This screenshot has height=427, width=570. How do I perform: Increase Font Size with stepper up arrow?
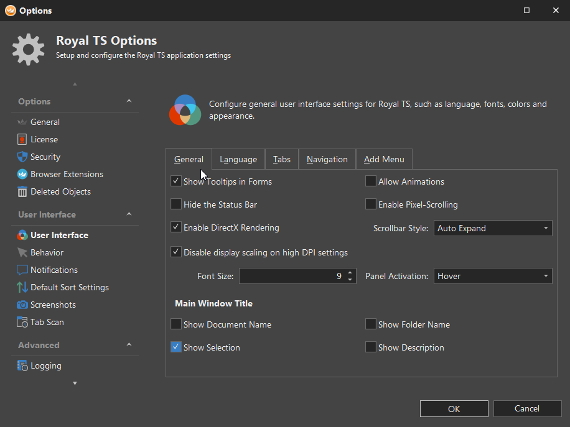point(350,272)
